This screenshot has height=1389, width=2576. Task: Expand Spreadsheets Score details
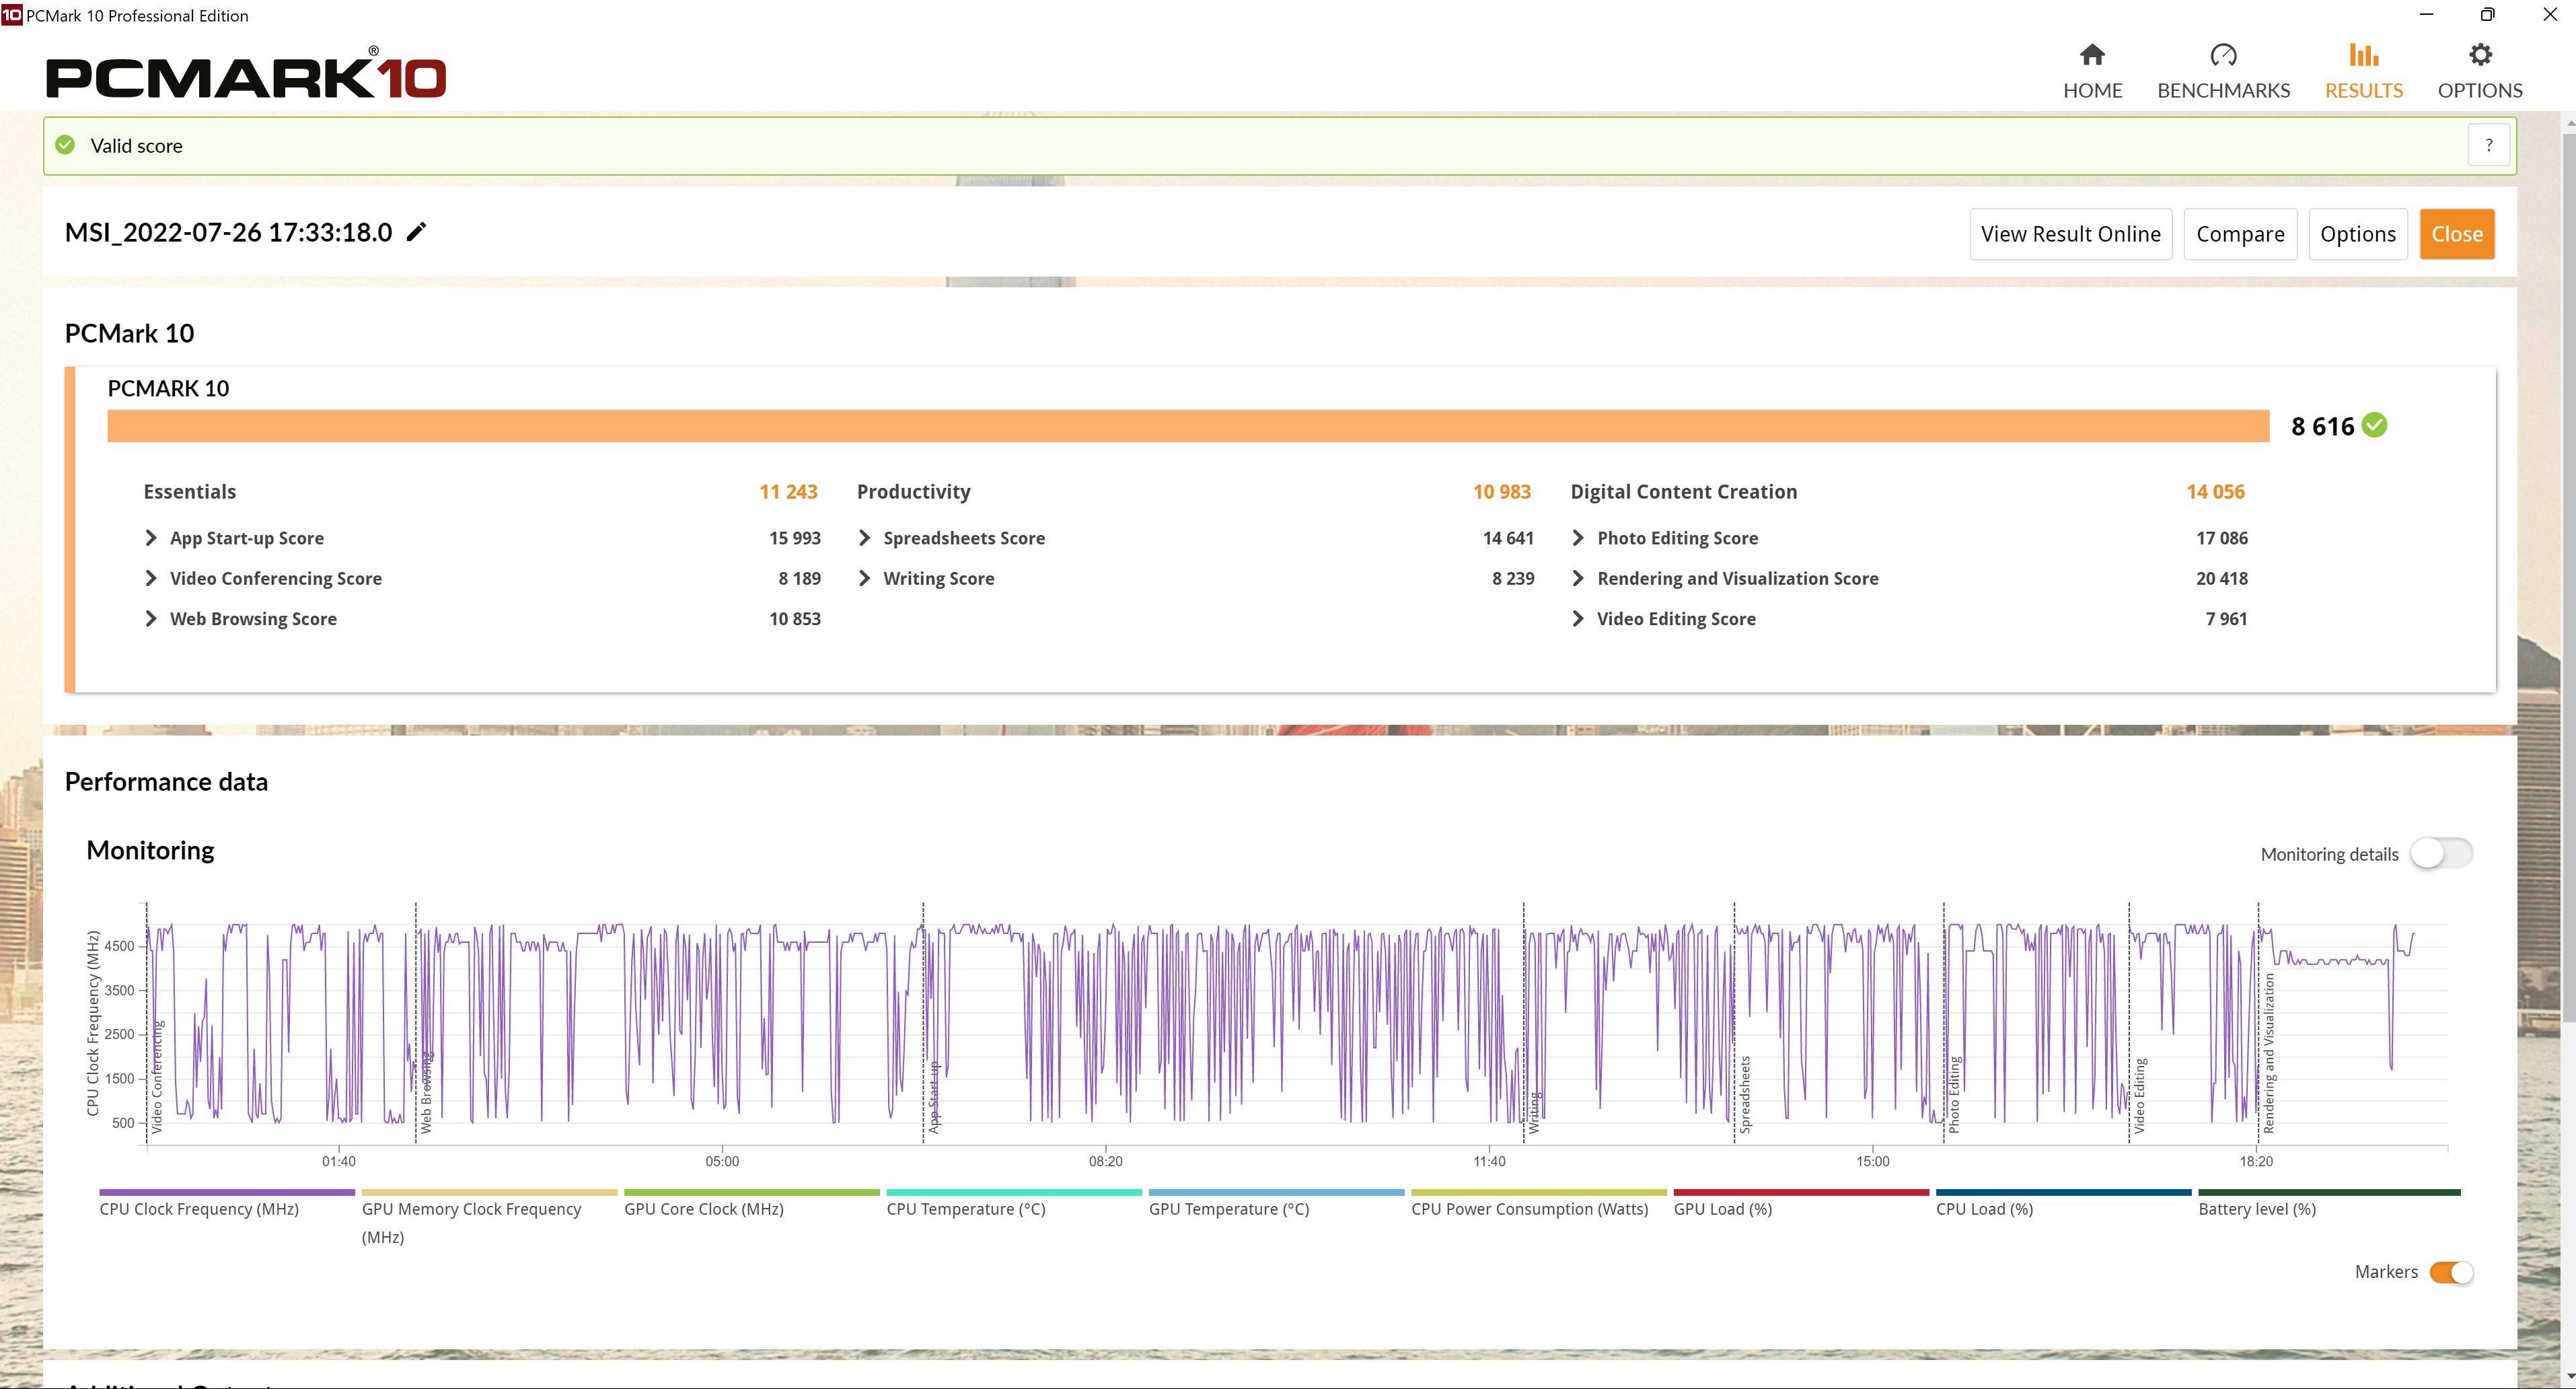pyautogui.click(x=864, y=538)
